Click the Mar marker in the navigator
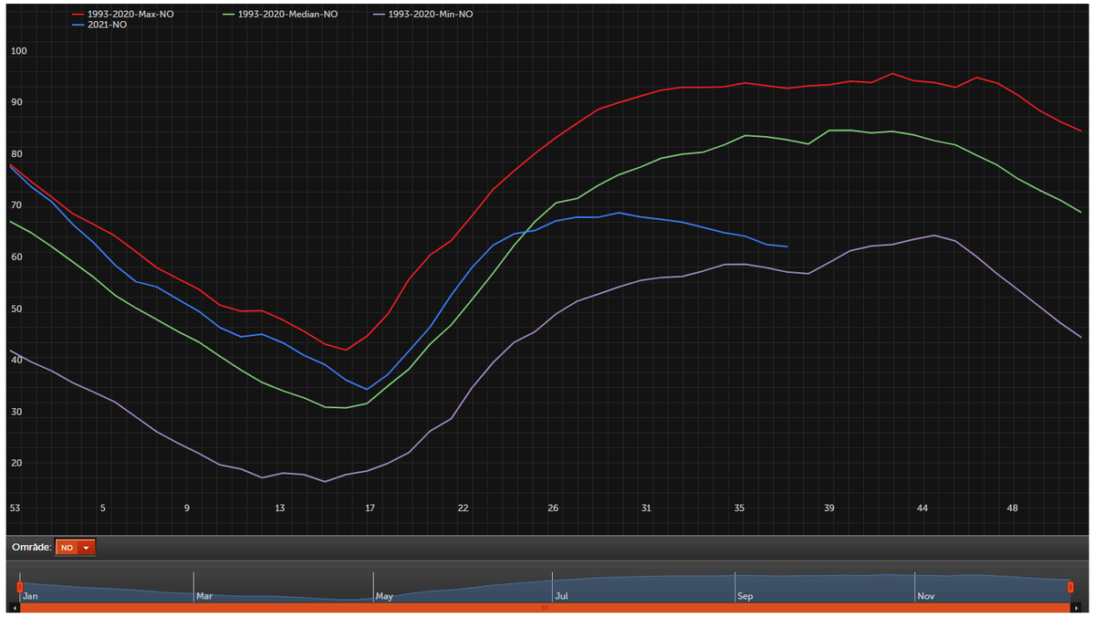Viewport: 1095px width, 618px height. 203,596
